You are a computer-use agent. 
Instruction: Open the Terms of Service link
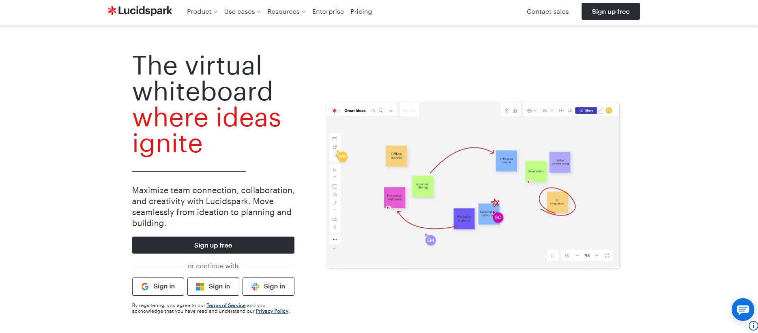(226, 305)
